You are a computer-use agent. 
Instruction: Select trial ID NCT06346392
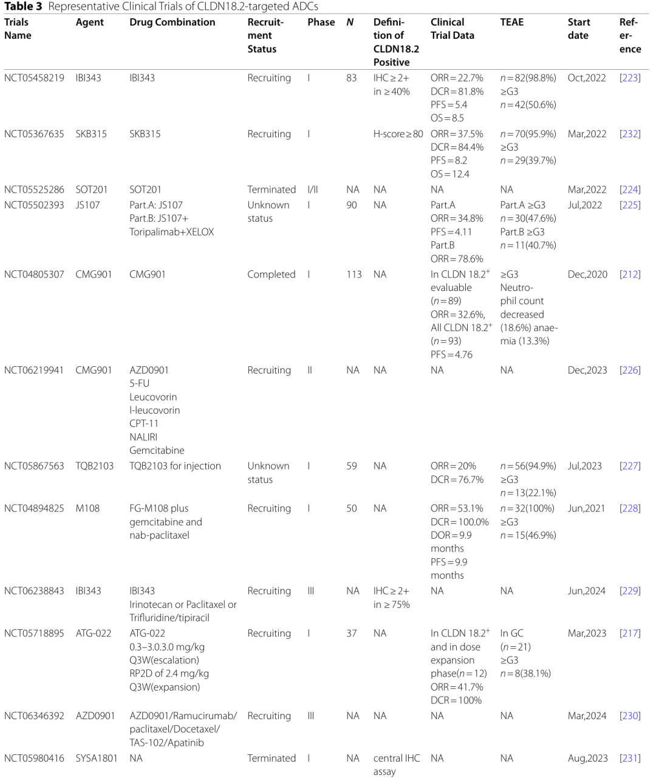(x=34, y=716)
